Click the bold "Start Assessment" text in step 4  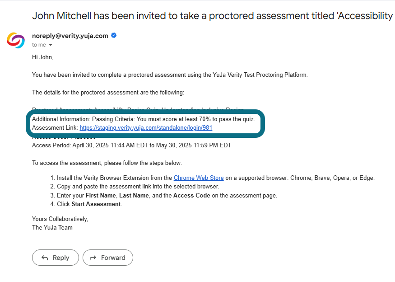coord(96,204)
